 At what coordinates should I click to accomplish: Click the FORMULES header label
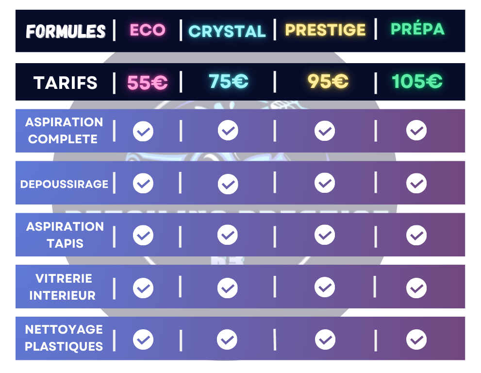tap(66, 32)
